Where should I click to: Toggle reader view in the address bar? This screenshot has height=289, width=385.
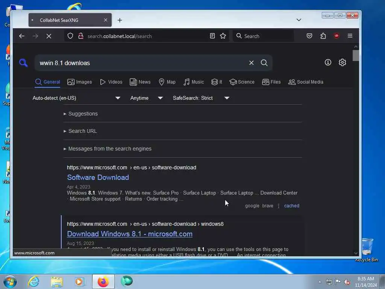(212, 36)
